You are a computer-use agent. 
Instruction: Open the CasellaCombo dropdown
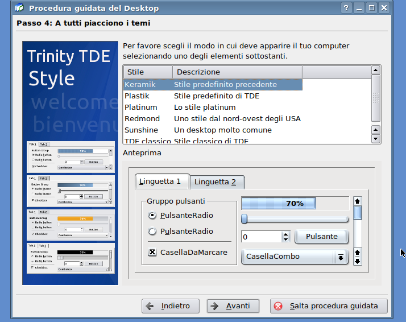tap(295, 257)
